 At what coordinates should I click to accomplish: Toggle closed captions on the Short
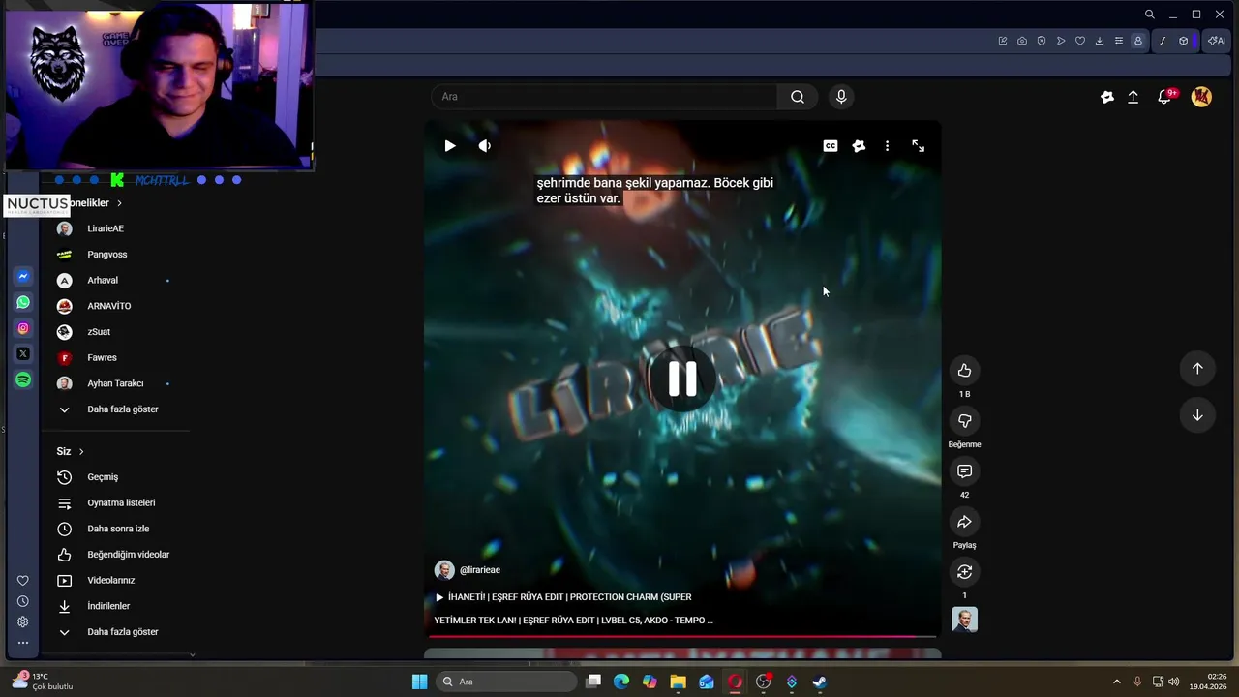coord(831,146)
